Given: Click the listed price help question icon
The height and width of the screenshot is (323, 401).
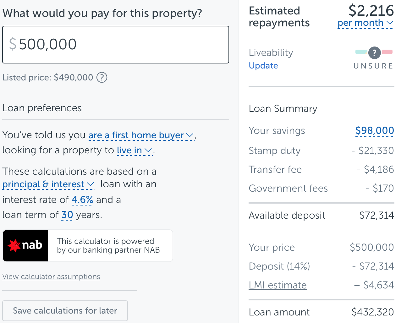Looking at the screenshot, I should tap(102, 77).
